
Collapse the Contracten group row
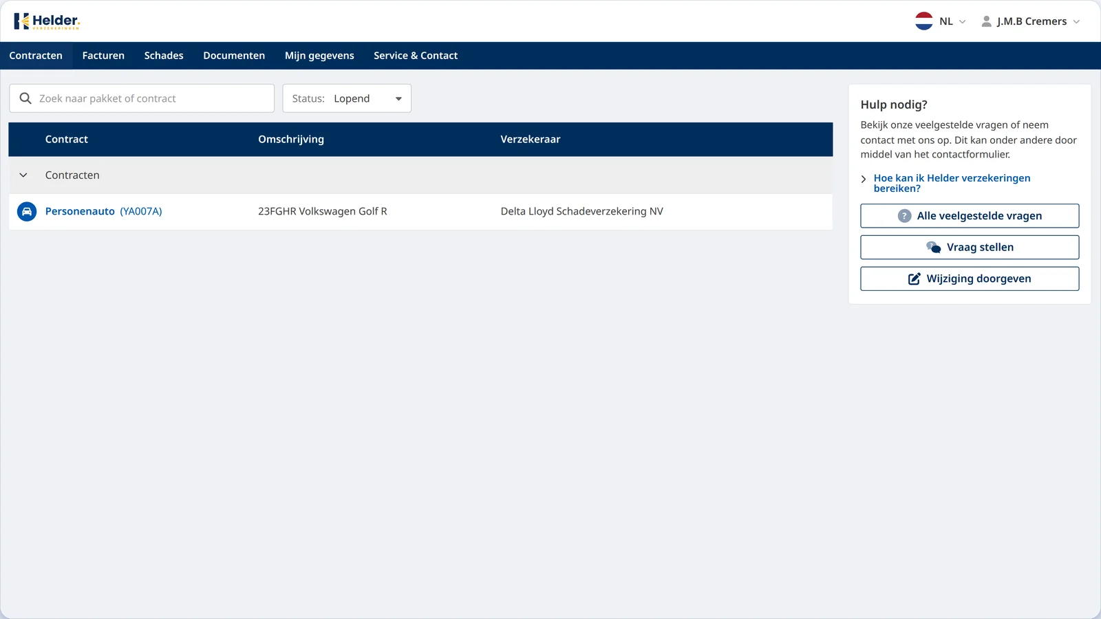tap(23, 175)
